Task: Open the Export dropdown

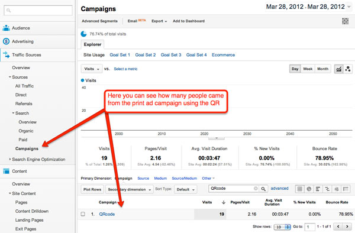Action: (159, 21)
